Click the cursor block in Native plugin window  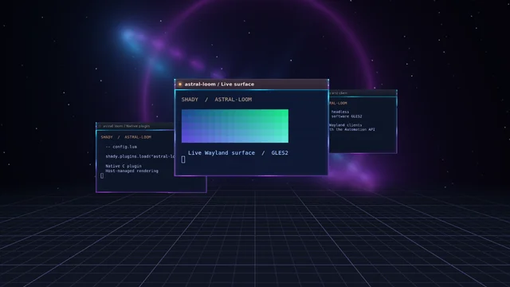(102, 175)
